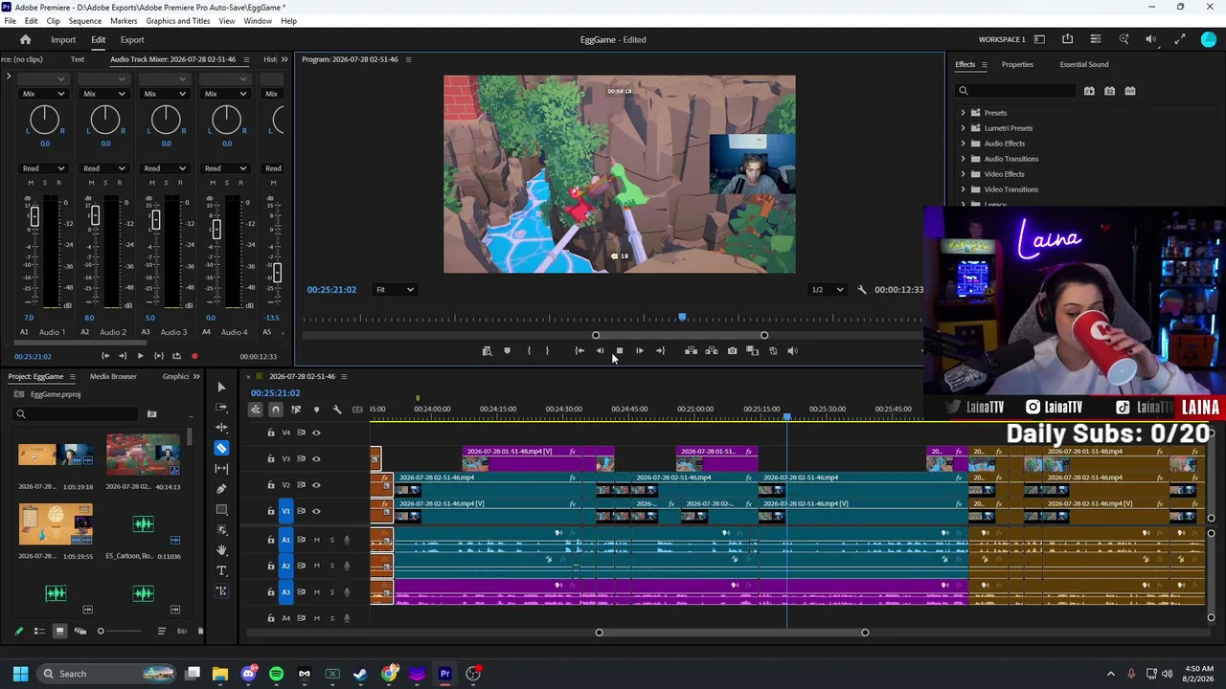
Task: Select the Type tool
Action: point(221,570)
